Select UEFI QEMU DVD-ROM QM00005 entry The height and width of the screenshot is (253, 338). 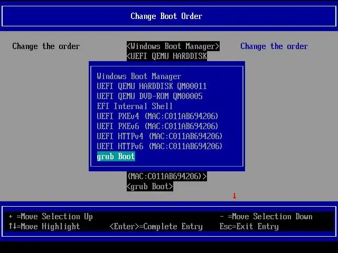coord(149,96)
